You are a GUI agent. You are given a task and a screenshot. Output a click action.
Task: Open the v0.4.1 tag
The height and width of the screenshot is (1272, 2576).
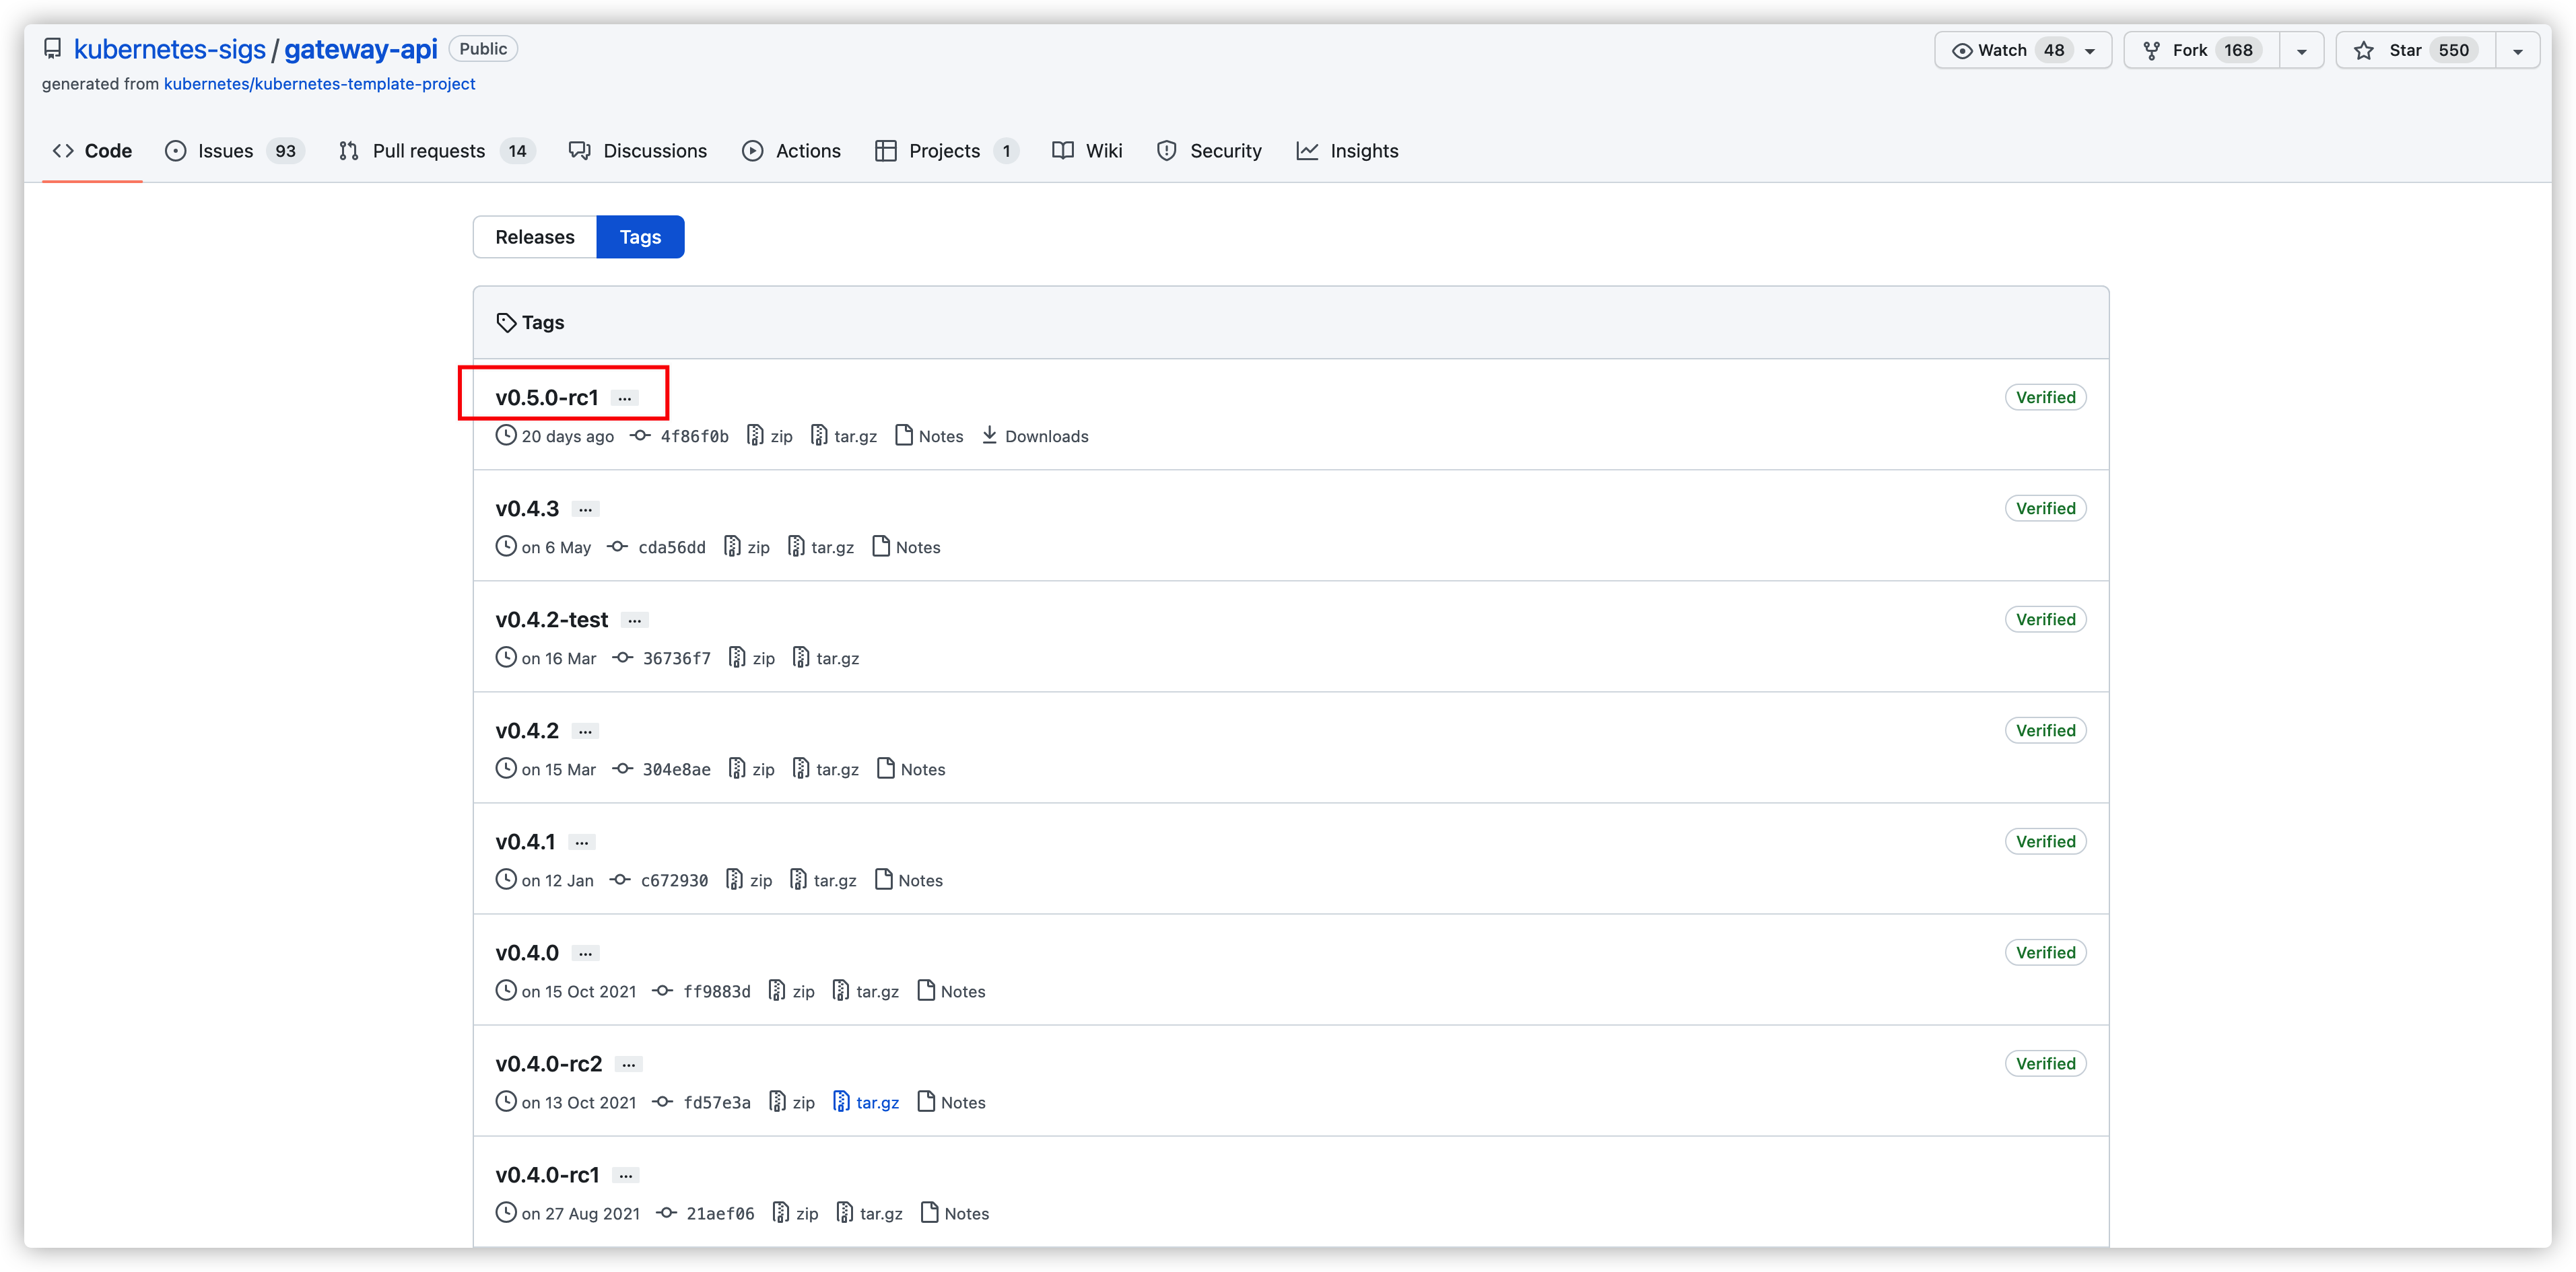[525, 841]
